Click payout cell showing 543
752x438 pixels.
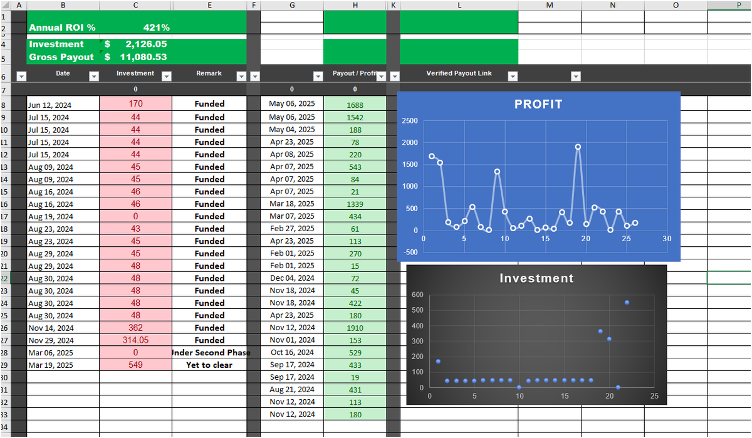pyautogui.click(x=355, y=167)
